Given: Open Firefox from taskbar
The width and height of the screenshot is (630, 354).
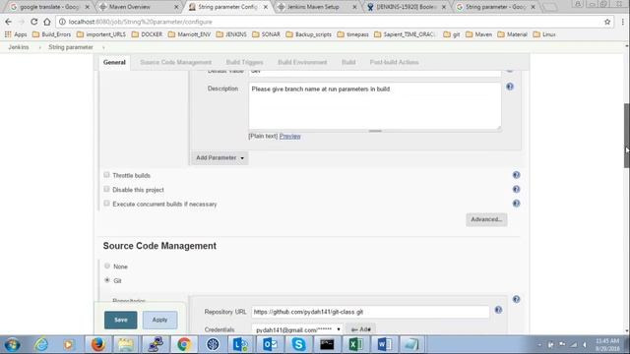Looking at the screenshot, I should point(98,344).
